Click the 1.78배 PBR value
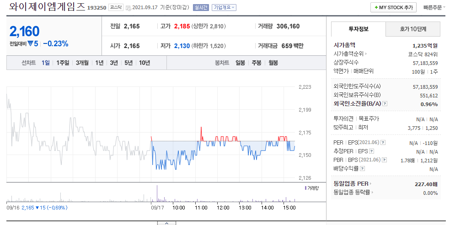 point(407,160)
